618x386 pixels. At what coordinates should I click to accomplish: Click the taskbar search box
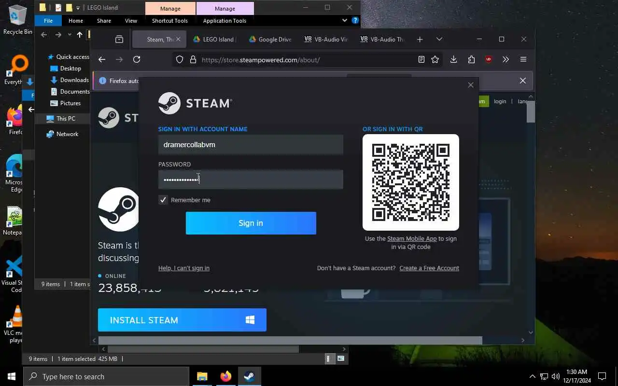(x=106, y=376)
